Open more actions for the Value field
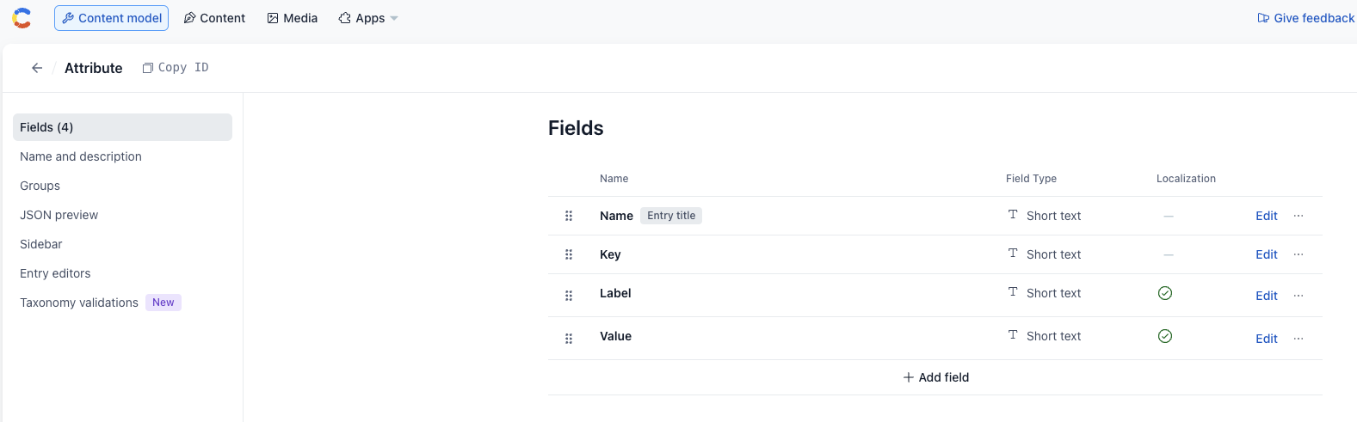This screenshot has height=422, width=1357. 1298,339
